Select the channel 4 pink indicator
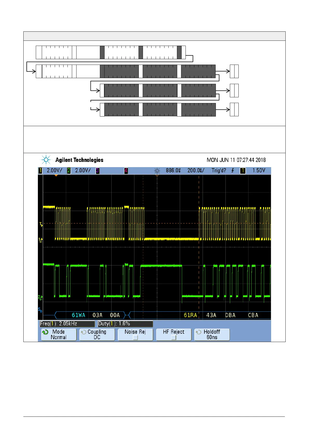Viewport: 309px width, 437px height. [126, 170]
